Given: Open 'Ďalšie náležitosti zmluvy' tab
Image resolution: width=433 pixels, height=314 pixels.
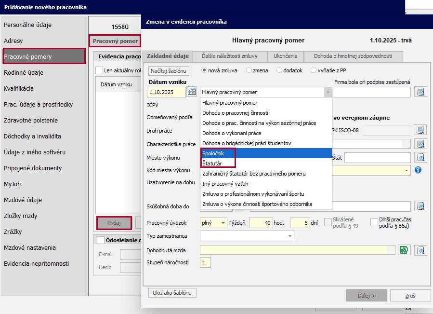Looking at the screenshot, I should pos(230,56).
